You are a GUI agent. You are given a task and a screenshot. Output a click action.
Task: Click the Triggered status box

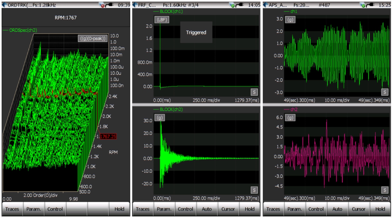pyautogui.click(x=196, y=32)
